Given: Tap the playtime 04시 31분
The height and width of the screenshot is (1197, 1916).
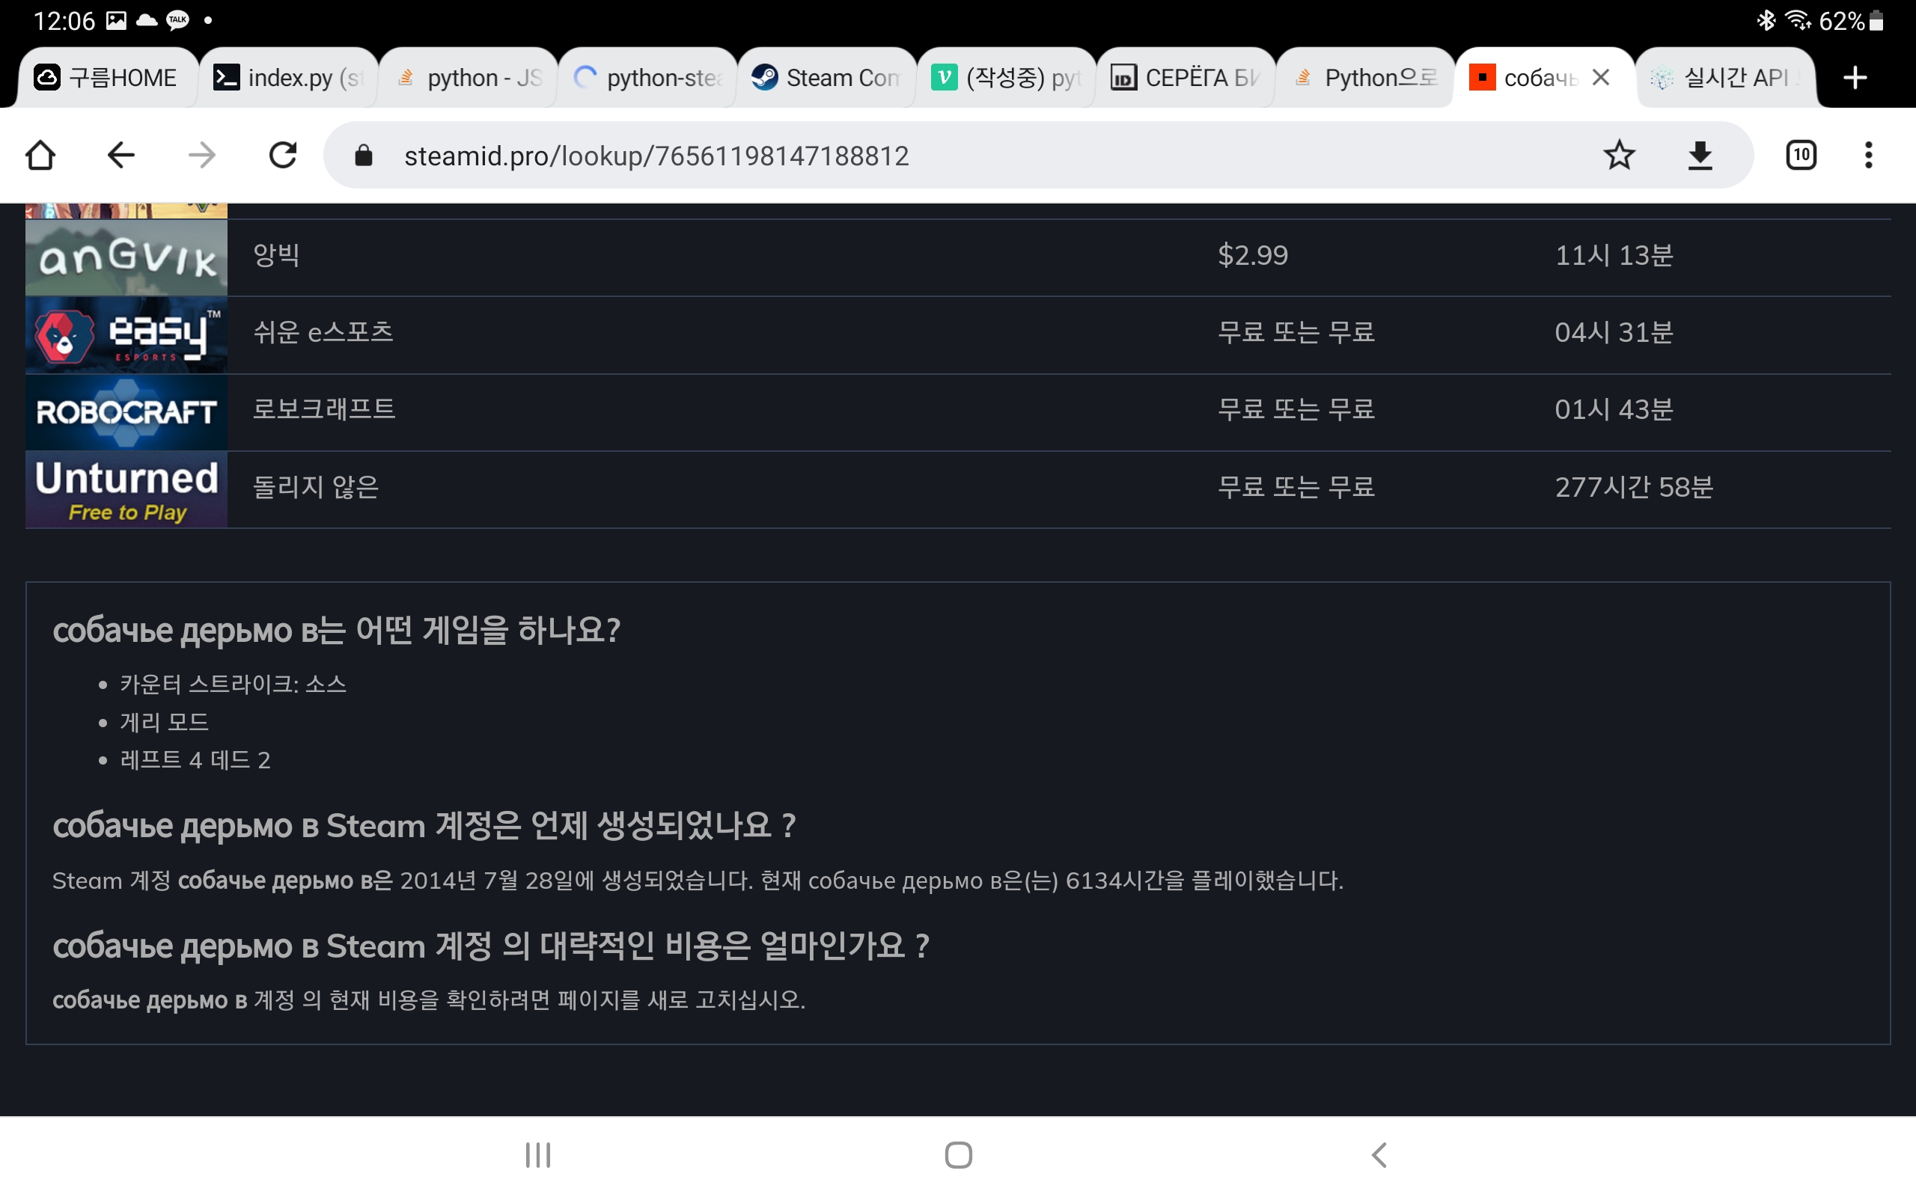Looking at the screenshot, I should click(1614, 331).
